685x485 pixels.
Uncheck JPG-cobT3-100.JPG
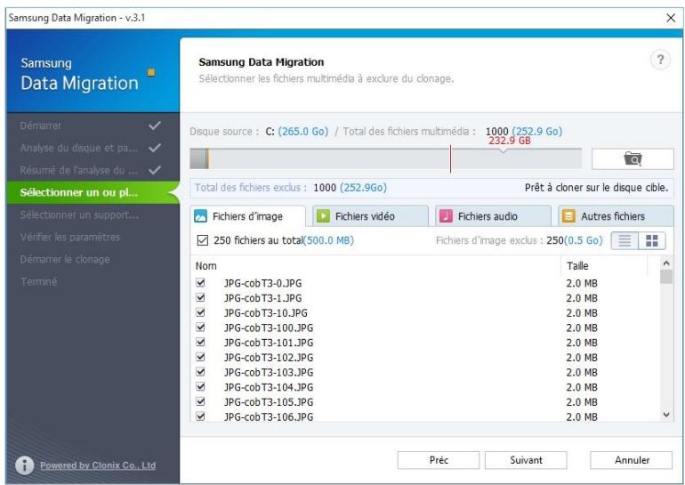[x=200, y=327]
